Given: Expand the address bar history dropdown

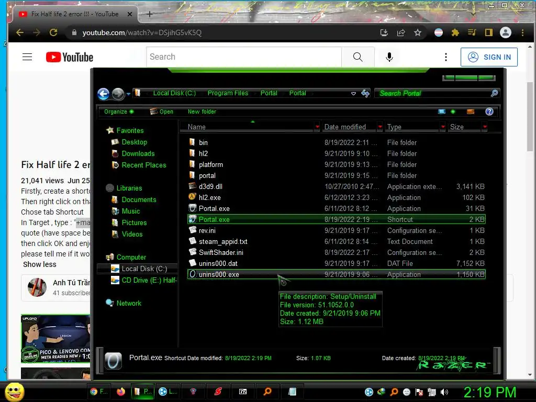Looking at the screenshot, I should click(x=353, y=93).
